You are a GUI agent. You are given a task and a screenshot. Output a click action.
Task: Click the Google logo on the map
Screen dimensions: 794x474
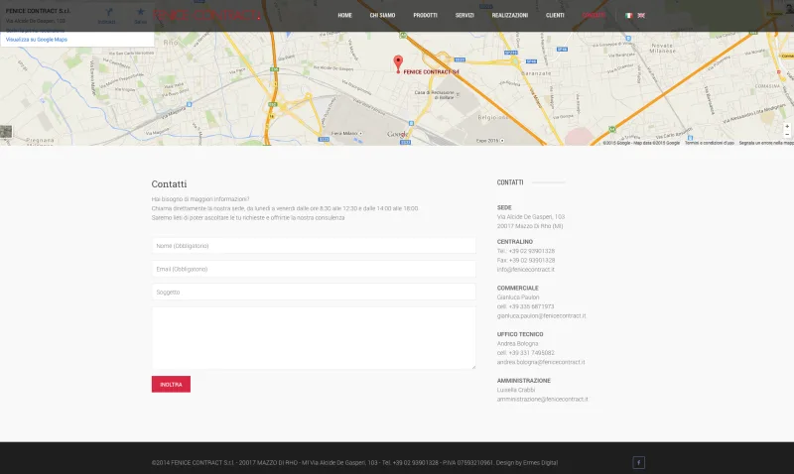tap(398, 134)
